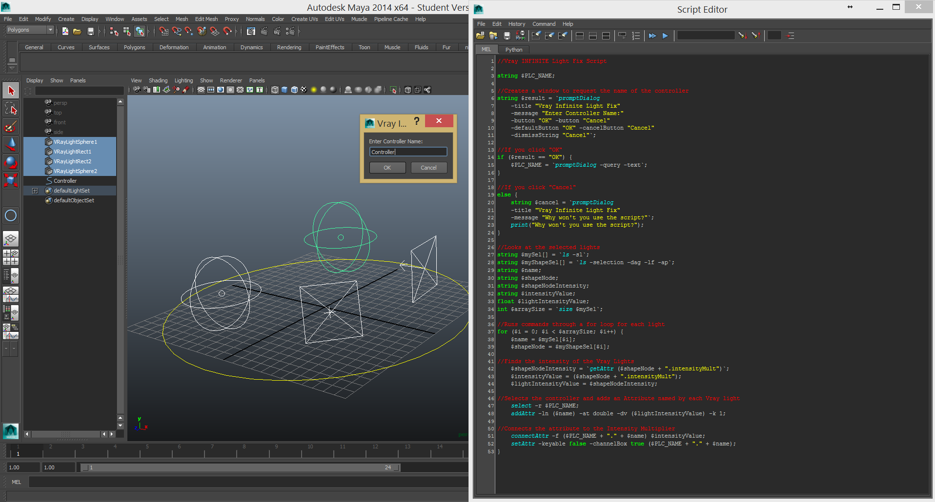Toggle smooth shade all blue cube

pyautogui.click(x=285, y=90)
